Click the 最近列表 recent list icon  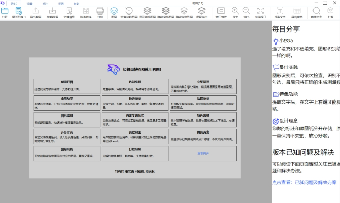[18, 11]
